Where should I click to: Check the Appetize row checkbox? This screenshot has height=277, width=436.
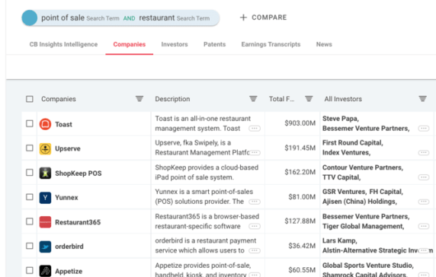pyautogui.click(x=30, y=270)
